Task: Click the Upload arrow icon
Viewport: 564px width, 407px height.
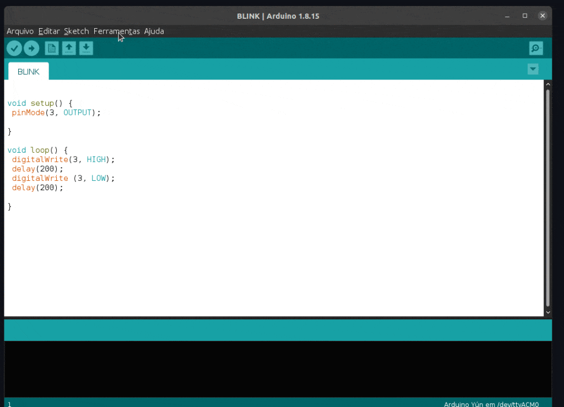Action: pyautogui.click(x=31, y=48)
